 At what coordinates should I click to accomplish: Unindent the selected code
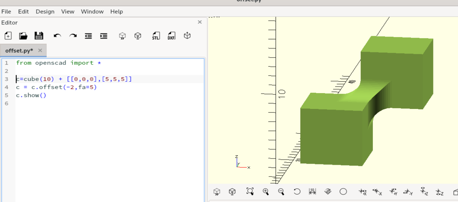[89, 36]
